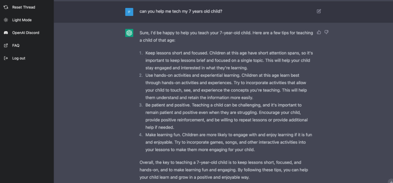This screenshot has height=183, width=393.
Task: Click the Log out arrow icon
Action: 6,58
